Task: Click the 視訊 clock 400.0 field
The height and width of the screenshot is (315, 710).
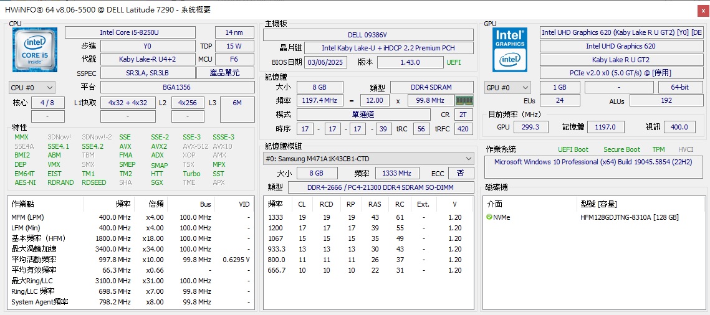Action: (x=679, y=127)
